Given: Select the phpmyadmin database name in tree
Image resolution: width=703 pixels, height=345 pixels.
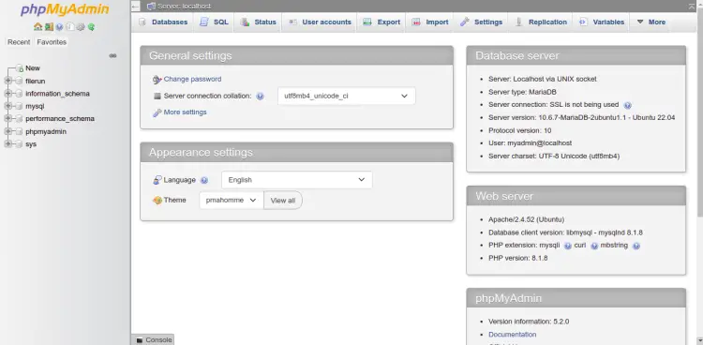Looking at the screenshot, I should point(46,132).
